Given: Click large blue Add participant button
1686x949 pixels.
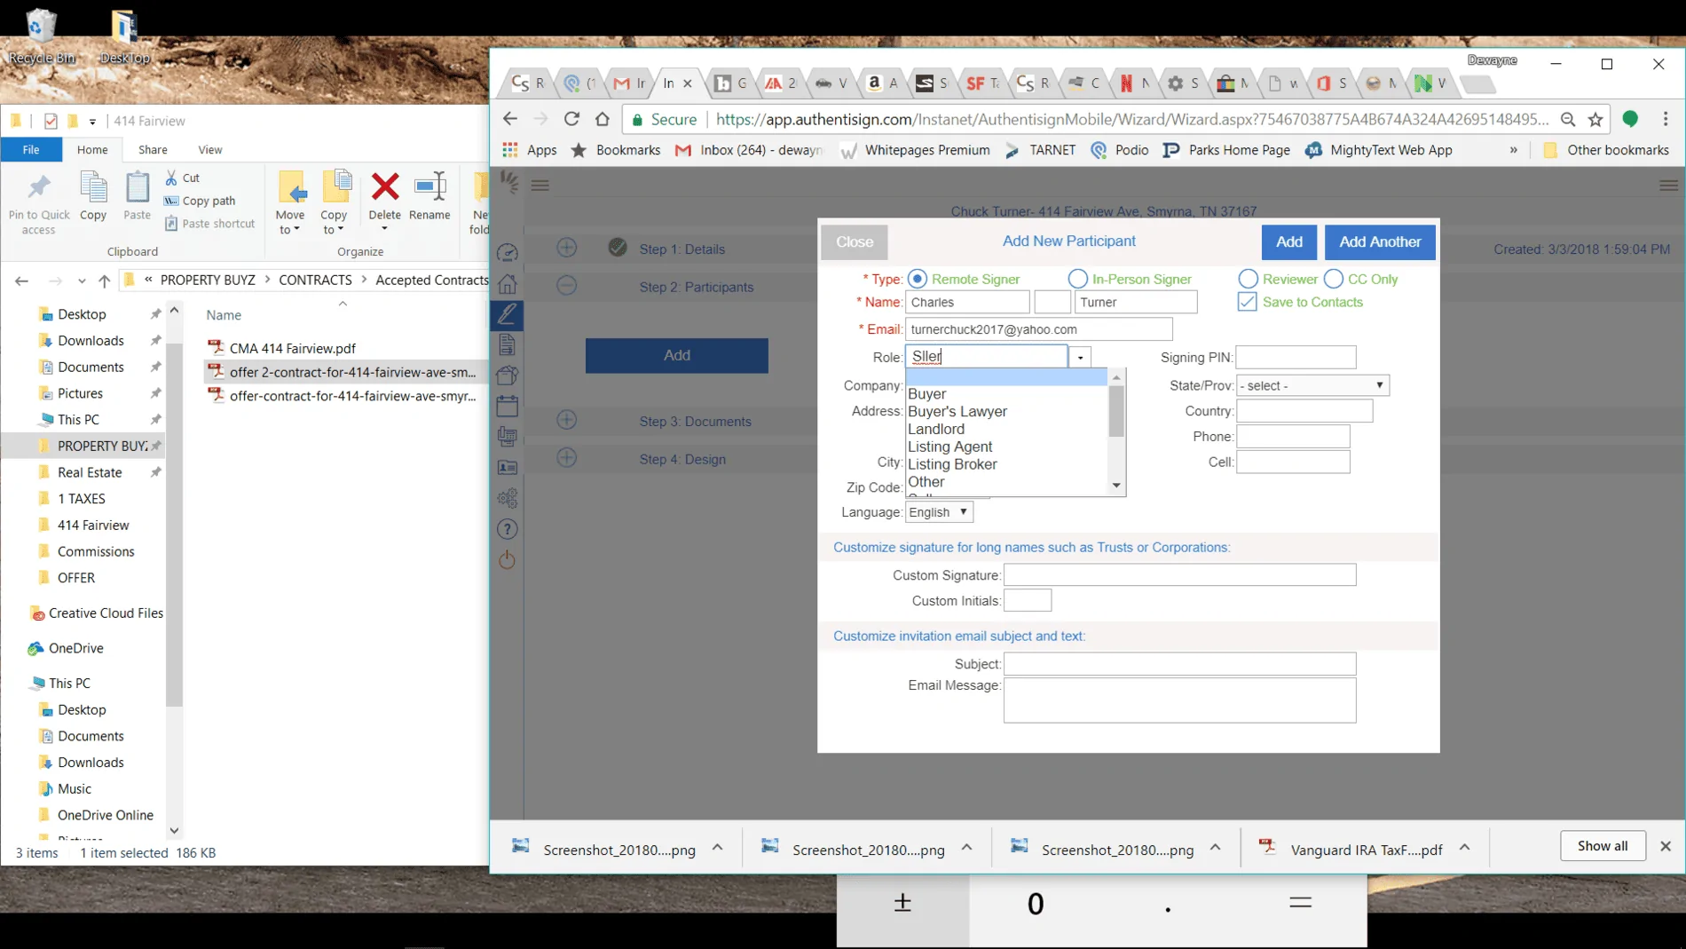Looking at the screenshot, I should tap(677, 355).
